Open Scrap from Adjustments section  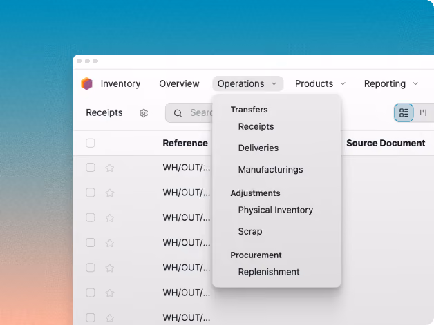(250, 231)
